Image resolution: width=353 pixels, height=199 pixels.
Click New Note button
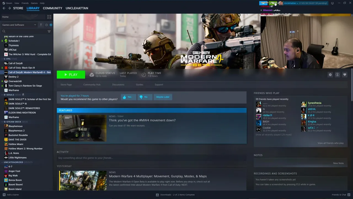[338, 163]
